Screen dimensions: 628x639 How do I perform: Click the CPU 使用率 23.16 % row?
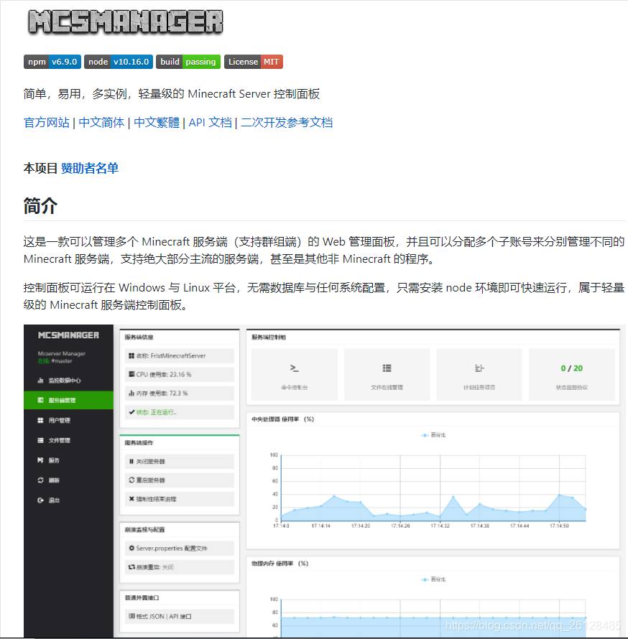coord(180,375)
